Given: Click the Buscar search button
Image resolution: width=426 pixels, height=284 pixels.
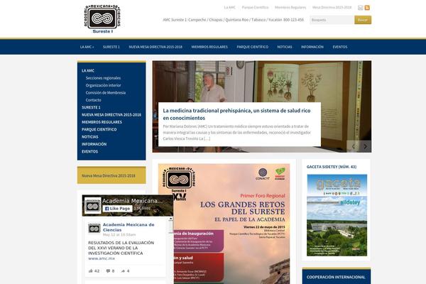Looking at the screenshot, I should [x=363, y=20].
